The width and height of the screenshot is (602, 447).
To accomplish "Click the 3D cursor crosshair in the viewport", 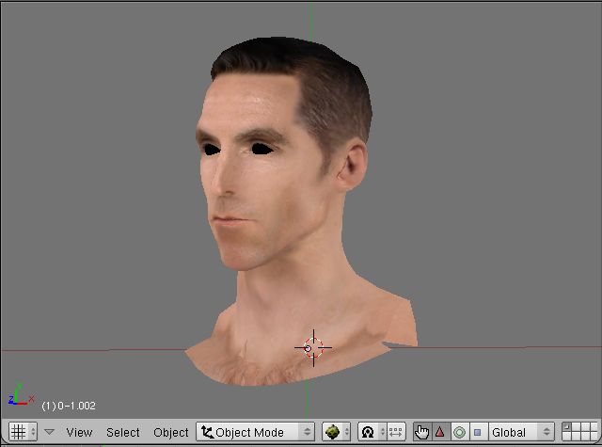I will tap(312, 347).
